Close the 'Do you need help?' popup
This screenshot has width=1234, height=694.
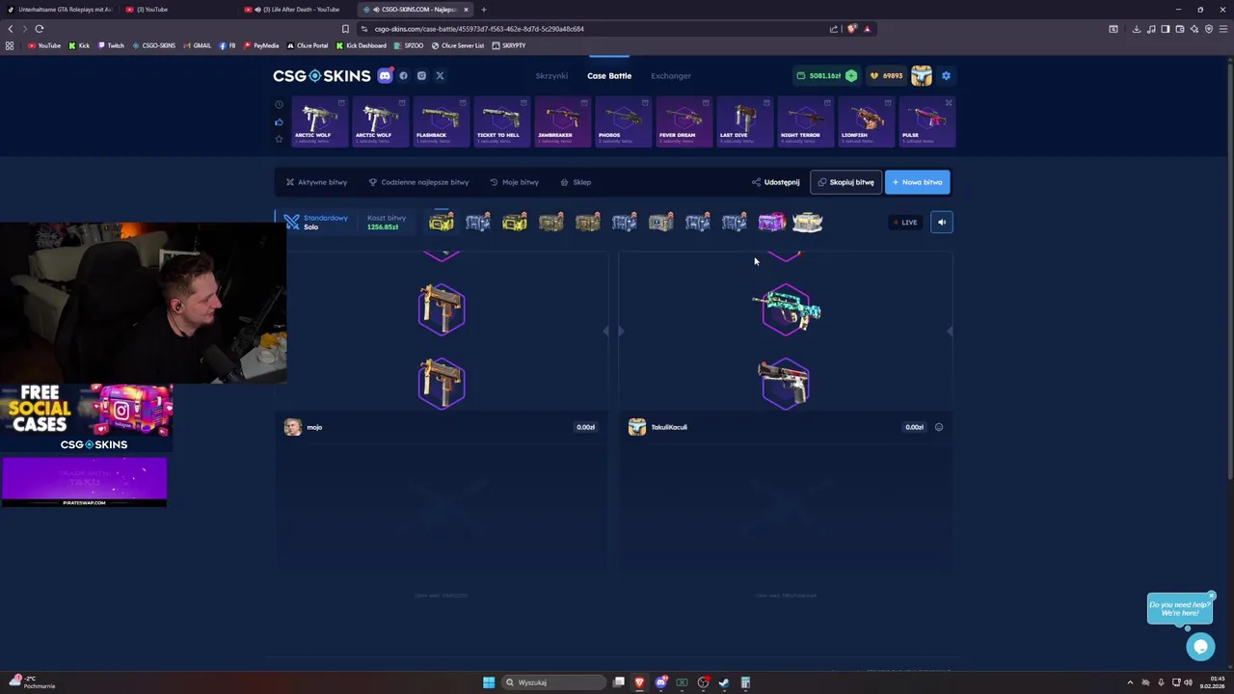click(x=1212, y=596)
